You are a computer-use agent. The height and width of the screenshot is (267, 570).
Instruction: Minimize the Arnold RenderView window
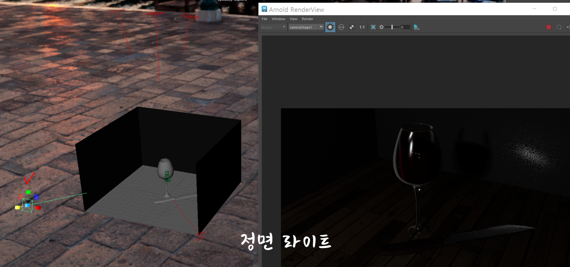pos(535,9)
